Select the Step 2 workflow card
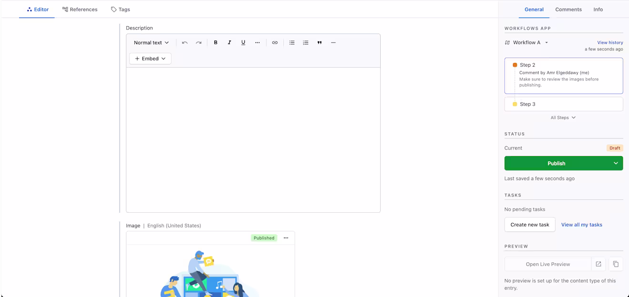The height and width of the screenshot is (297, 629). pos(564,76)
